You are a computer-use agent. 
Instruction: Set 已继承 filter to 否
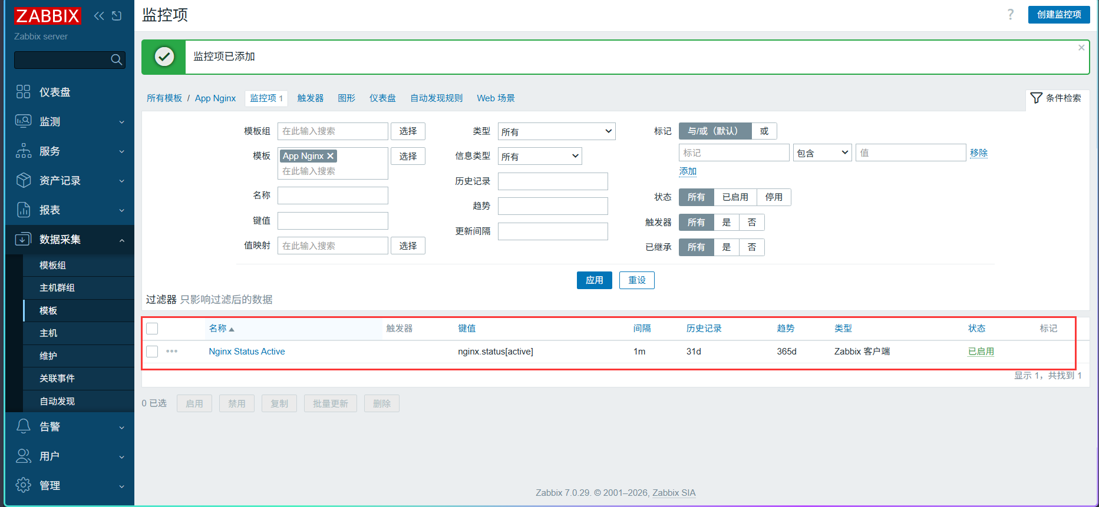752,247
